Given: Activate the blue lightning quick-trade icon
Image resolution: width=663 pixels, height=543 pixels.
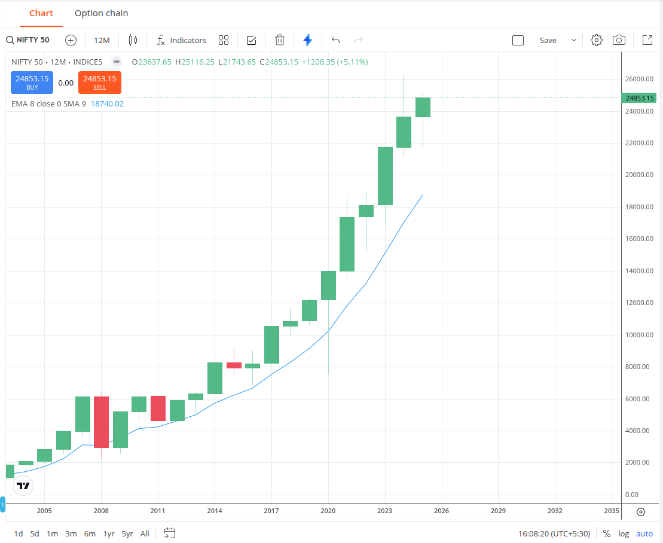Looking at the screenshot, I should tap(308, 40).
